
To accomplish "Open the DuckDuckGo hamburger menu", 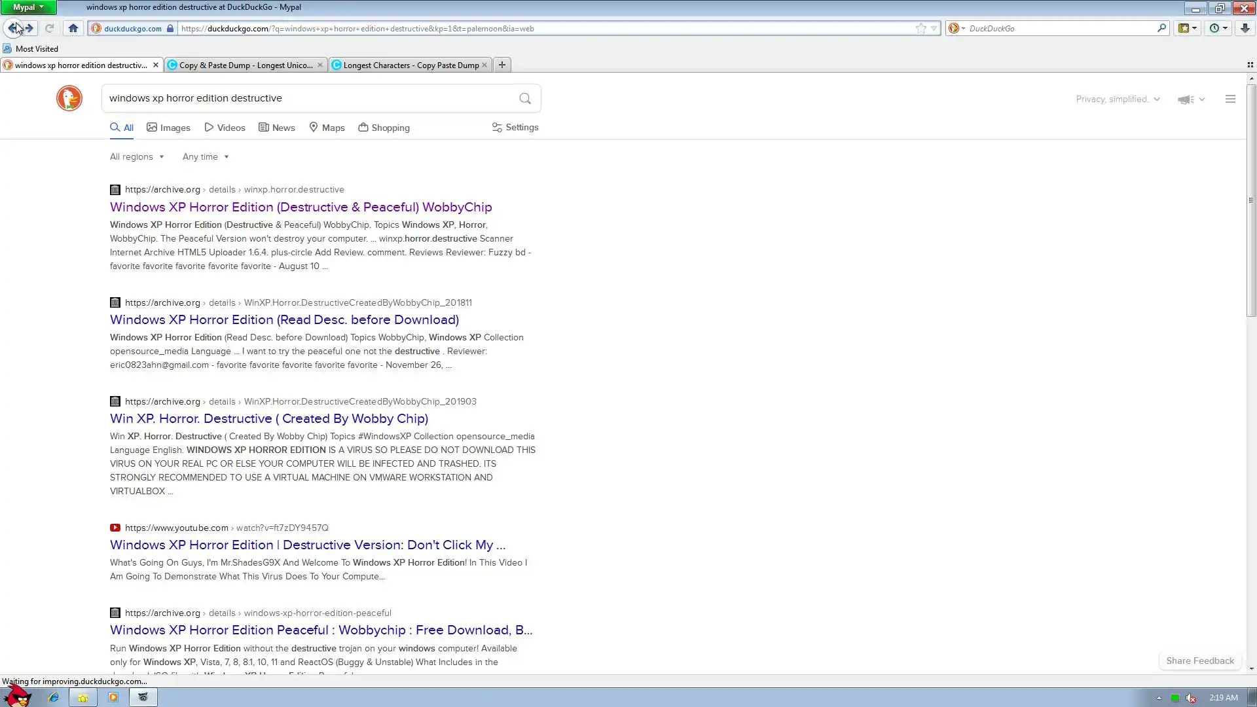I will [x=1230, y=99].
